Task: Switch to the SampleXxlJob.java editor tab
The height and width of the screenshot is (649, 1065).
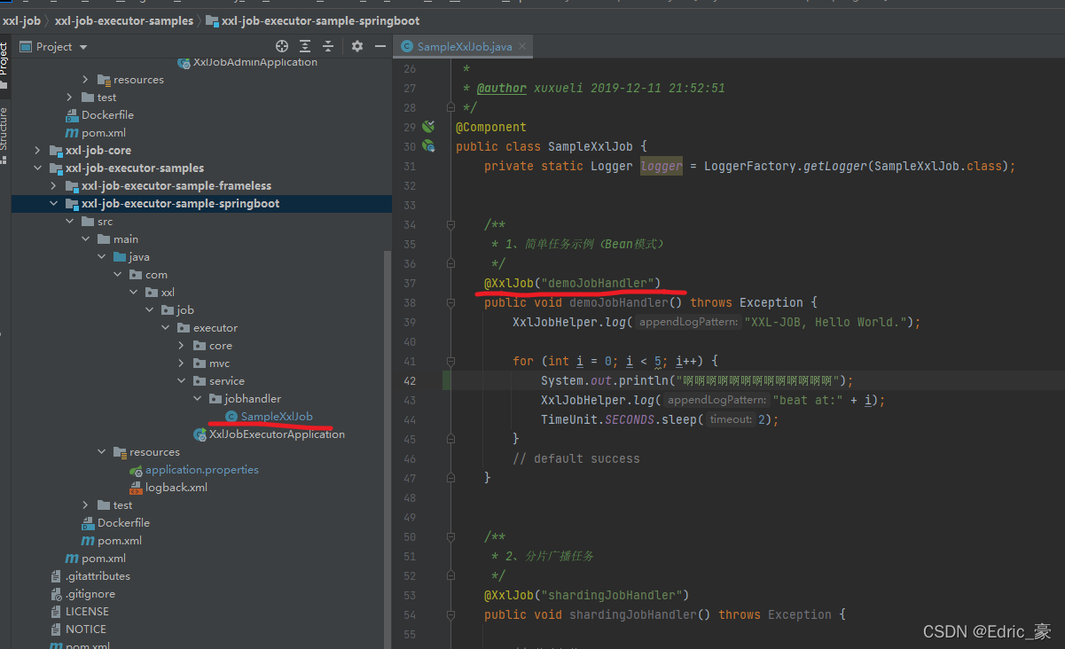Action: pyautogui.click(x=462, y=47)
